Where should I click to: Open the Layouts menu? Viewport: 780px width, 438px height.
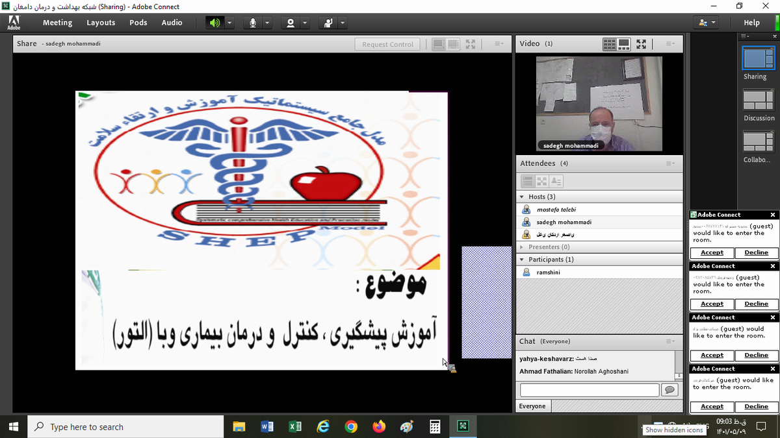click(101, 23)
